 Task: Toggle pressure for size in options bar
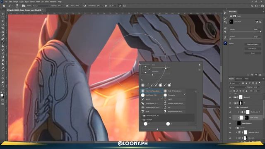(x=120, y=6)
